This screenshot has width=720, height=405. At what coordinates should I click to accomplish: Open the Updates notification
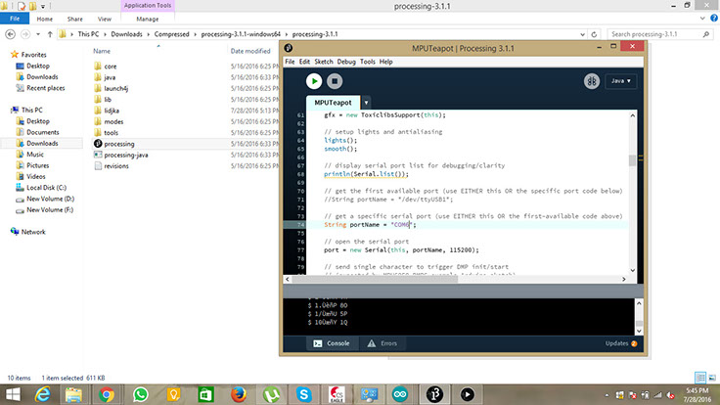621,343
